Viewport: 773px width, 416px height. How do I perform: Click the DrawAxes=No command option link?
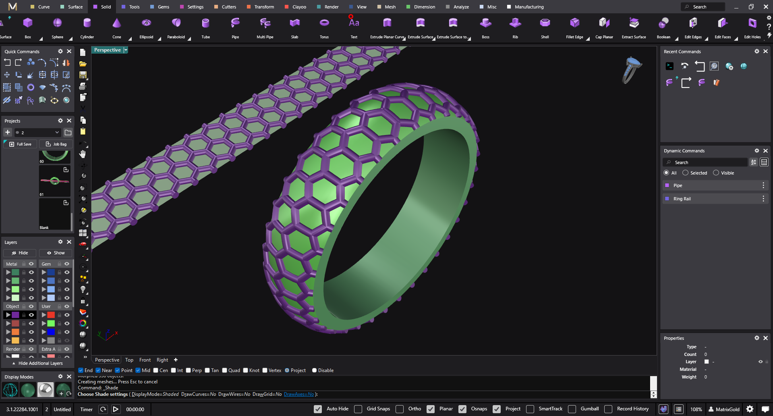coord(298,394)
